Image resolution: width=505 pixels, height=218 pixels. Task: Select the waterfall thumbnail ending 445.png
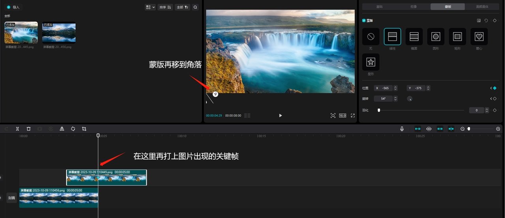click(21, 32)
